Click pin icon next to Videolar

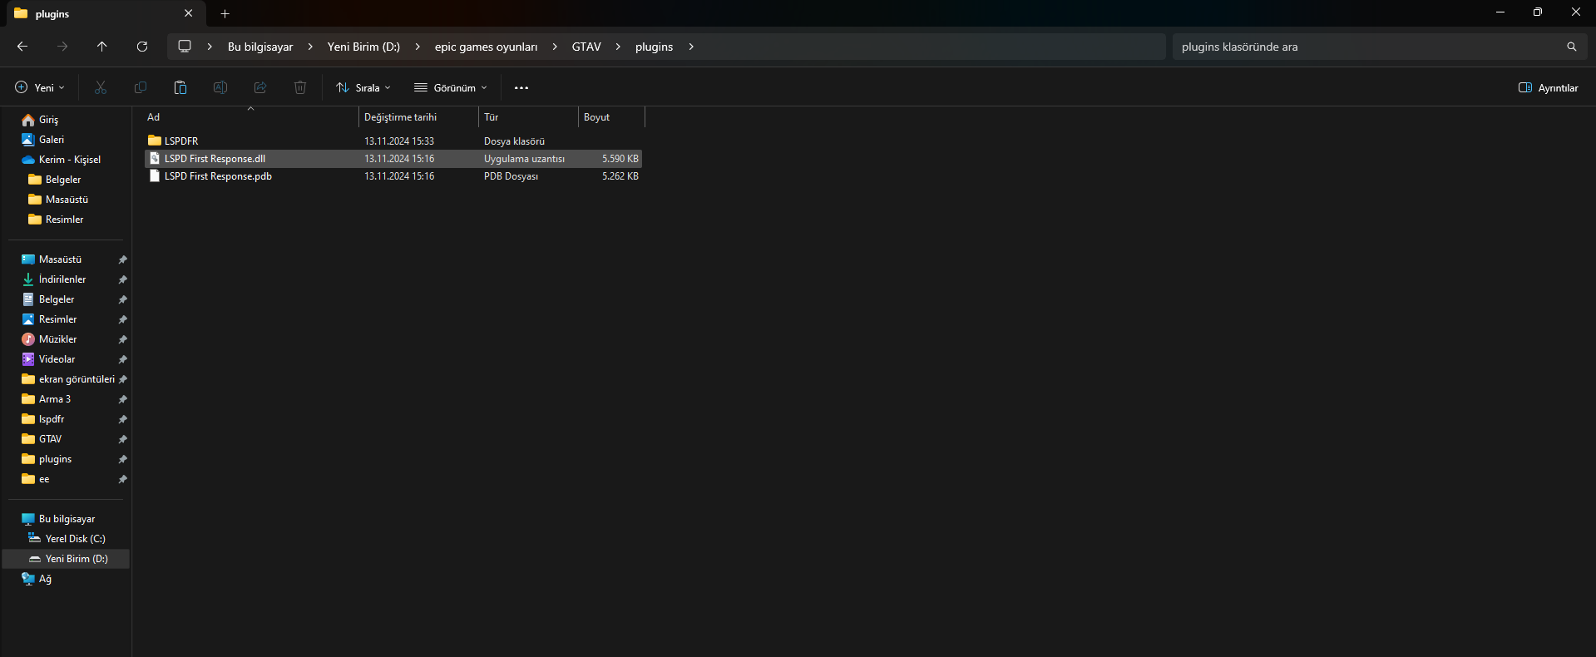point(123,359)
